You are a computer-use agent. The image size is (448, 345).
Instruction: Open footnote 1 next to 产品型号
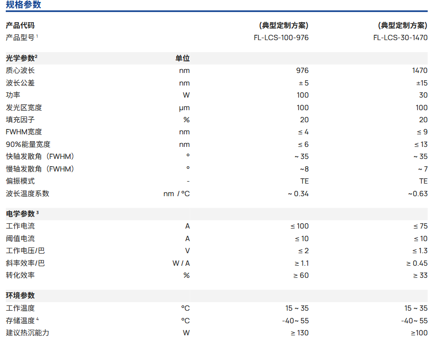[x=37, y=36]
